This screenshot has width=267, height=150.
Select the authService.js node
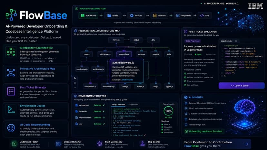pyautogui.click(x=108, y=87)
